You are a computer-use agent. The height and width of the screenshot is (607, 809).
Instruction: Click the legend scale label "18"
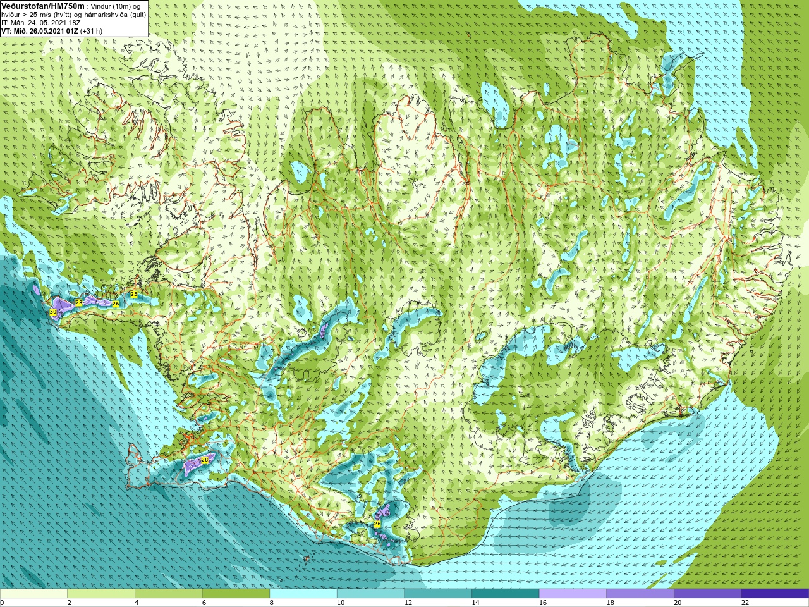click(x=611, y=603)
